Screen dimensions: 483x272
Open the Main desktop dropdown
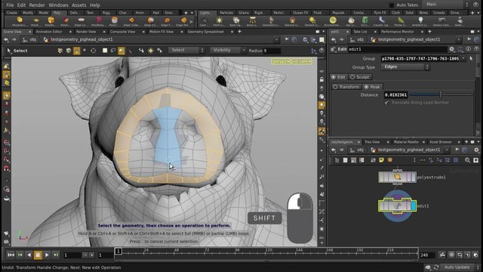coord(446,5)
